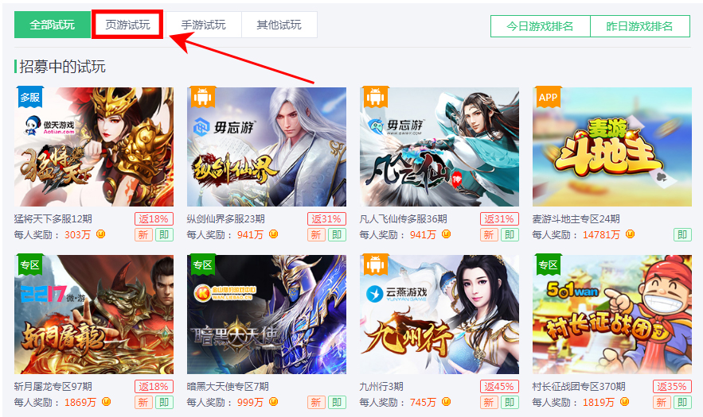703x417 pixels.
Task: Click the gold coin icon beside 14781万
Action: click(630, 234)
